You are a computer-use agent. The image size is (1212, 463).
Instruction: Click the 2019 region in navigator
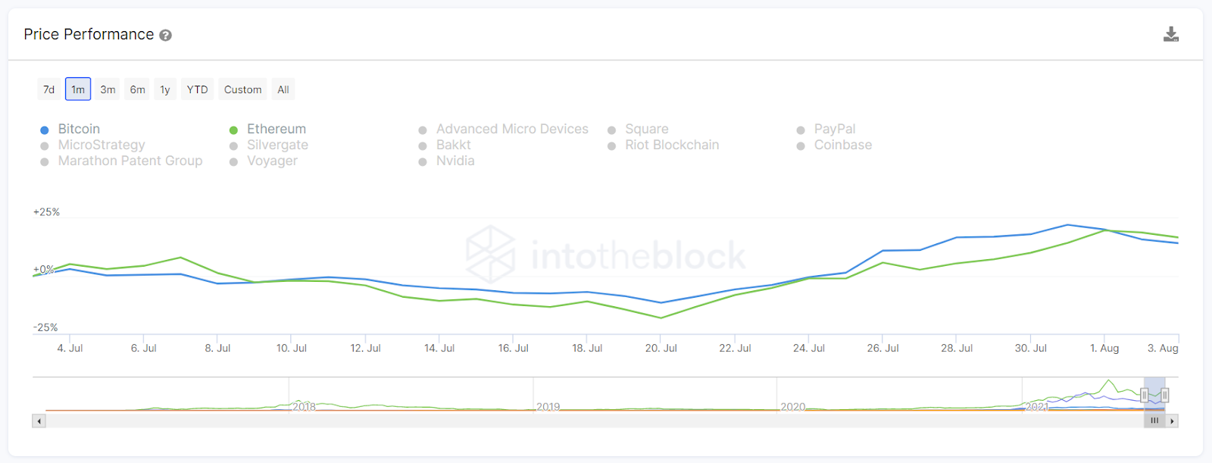(548, 407)
